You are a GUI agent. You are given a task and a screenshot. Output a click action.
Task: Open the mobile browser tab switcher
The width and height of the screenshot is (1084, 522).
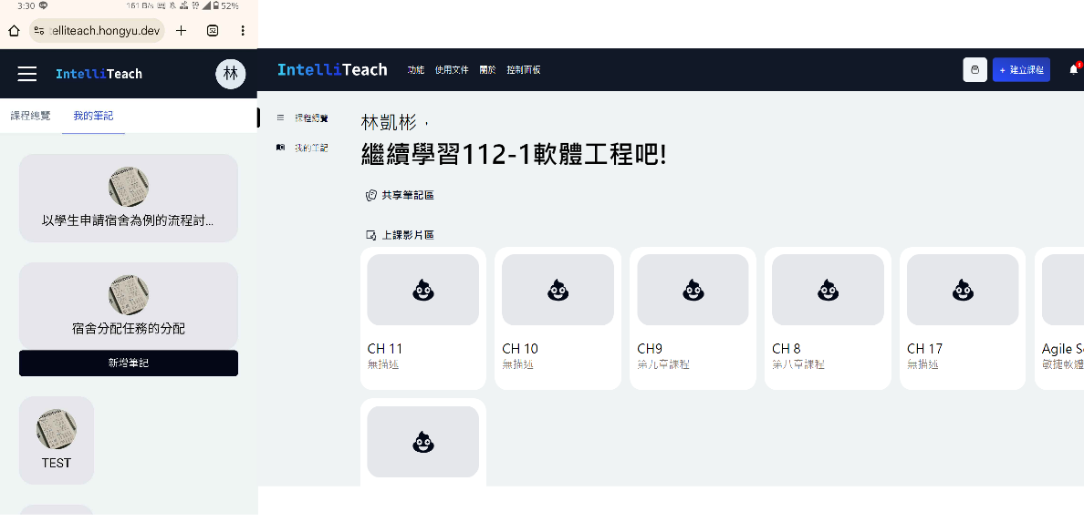click(x=213, y=30)
